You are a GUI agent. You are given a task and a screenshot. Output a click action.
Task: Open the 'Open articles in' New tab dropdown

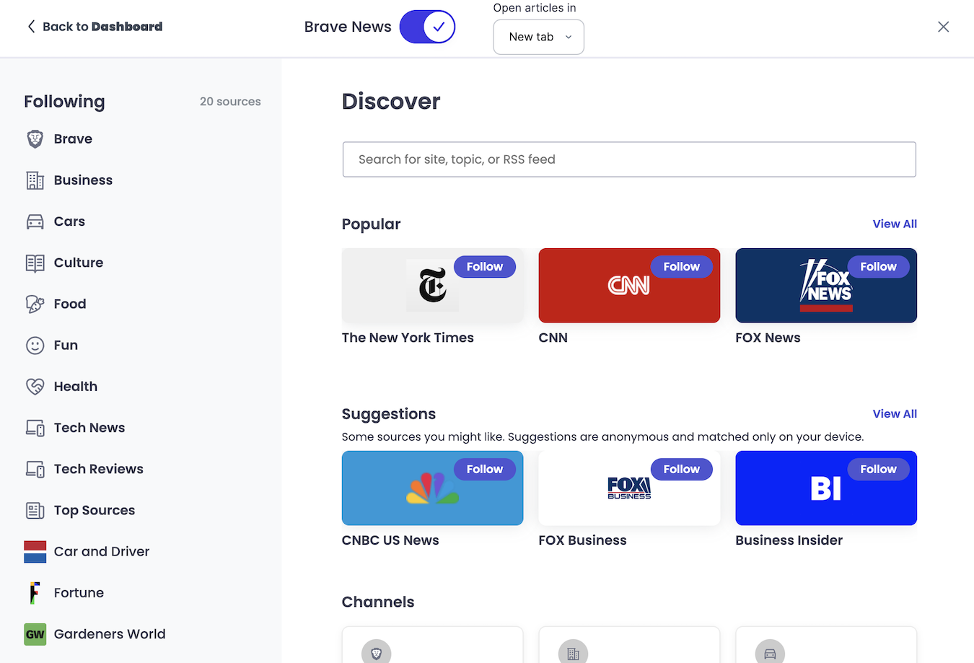538,37
